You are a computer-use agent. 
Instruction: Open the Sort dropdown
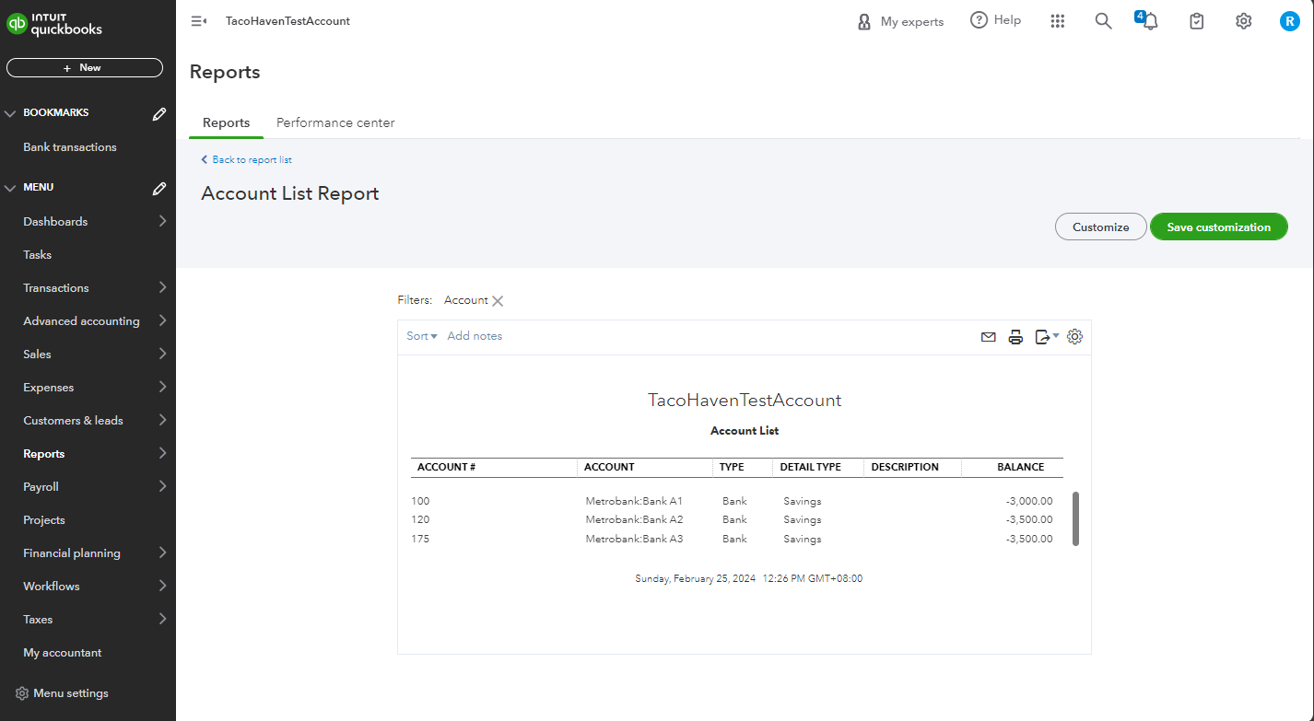[x=422, y=336]
